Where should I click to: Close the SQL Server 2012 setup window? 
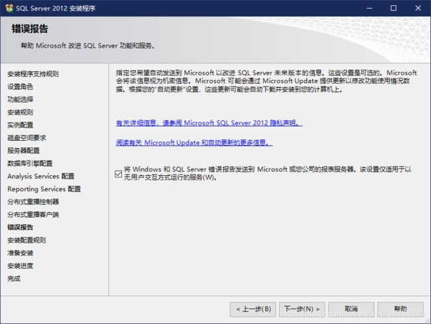pyautogui.click(x=418, y=8)
